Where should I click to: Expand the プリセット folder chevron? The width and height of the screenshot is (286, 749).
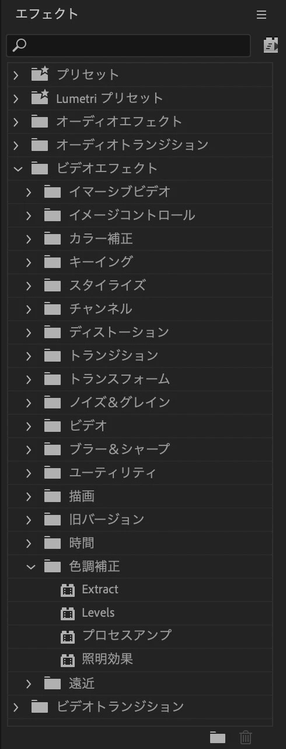tap(16, 75)
